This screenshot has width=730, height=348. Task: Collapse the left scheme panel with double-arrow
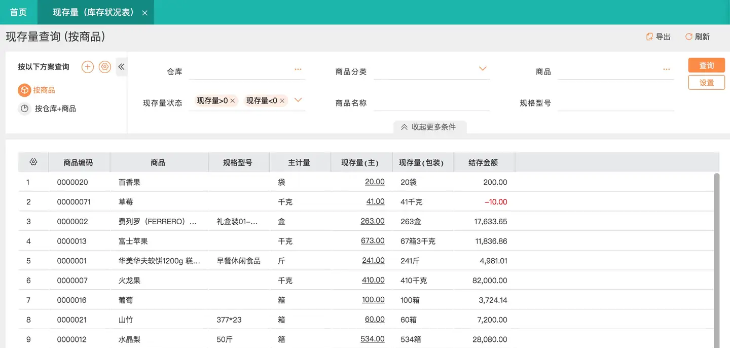coord(121,67)
